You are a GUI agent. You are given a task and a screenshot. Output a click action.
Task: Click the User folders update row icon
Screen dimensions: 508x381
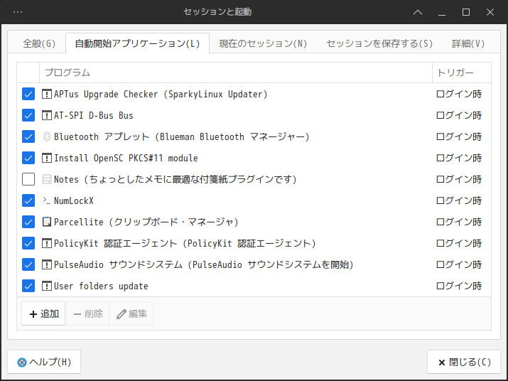(x=47, y=286)
